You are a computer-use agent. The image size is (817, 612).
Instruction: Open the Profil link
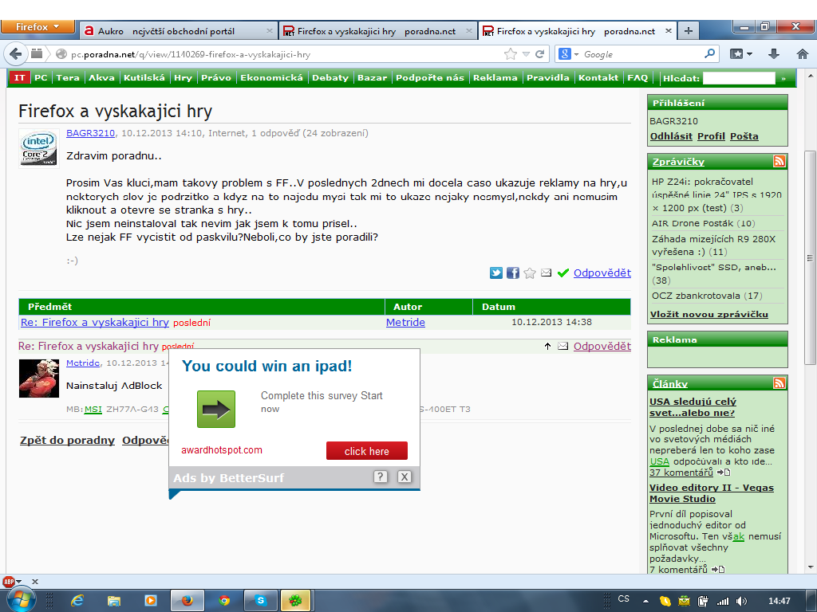coord(711,135)
